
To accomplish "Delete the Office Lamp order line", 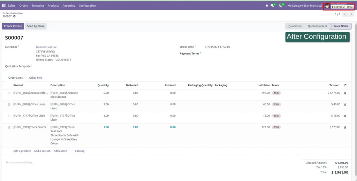I will 345,104.
